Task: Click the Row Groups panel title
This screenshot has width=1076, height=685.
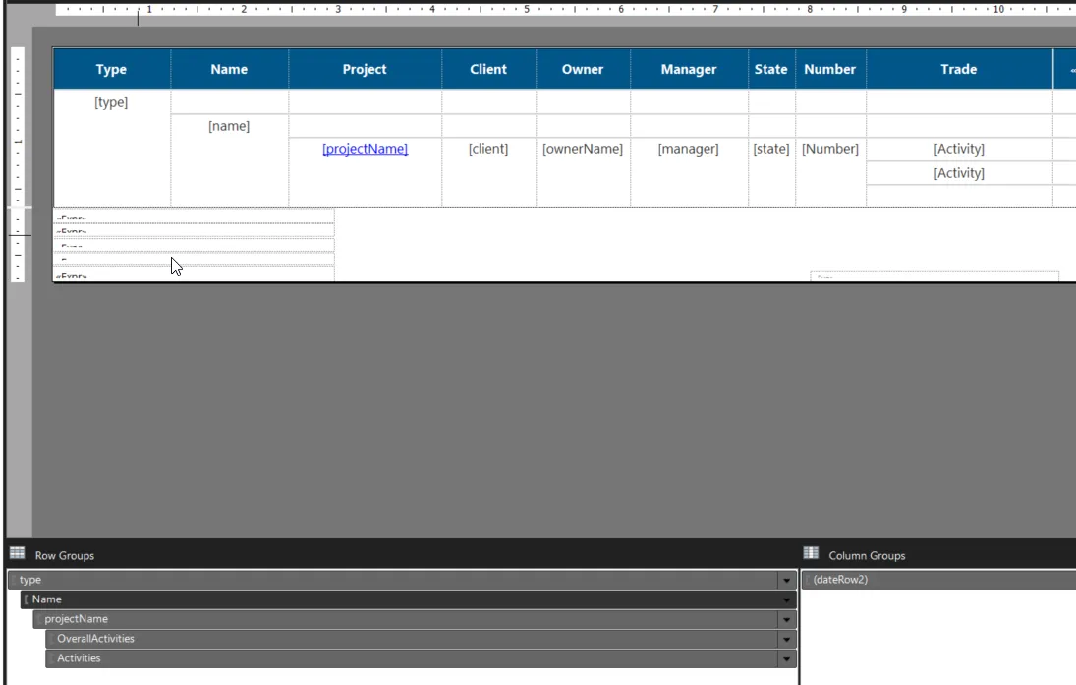Action: 65,556
